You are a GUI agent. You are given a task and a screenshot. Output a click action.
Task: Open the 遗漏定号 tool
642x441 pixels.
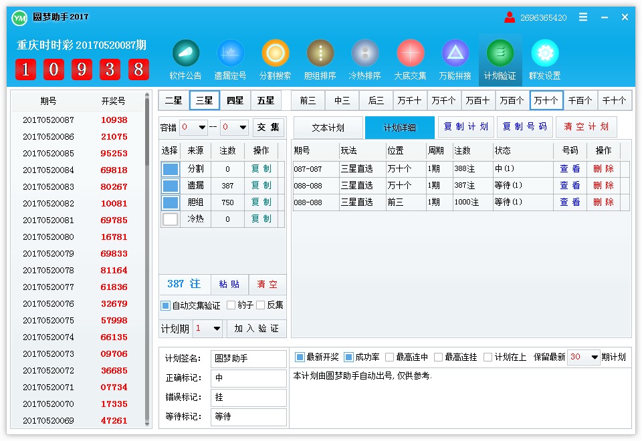click(231, 53)
